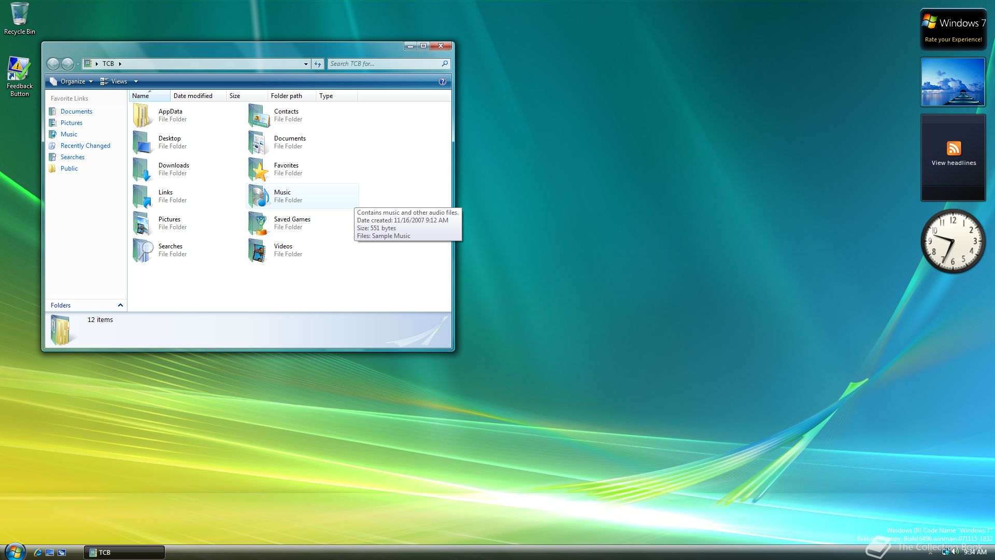The width and height of the screenshot is (995, 560).
Task: Open Documents favorite link
Action: click(x=76, y=111)
